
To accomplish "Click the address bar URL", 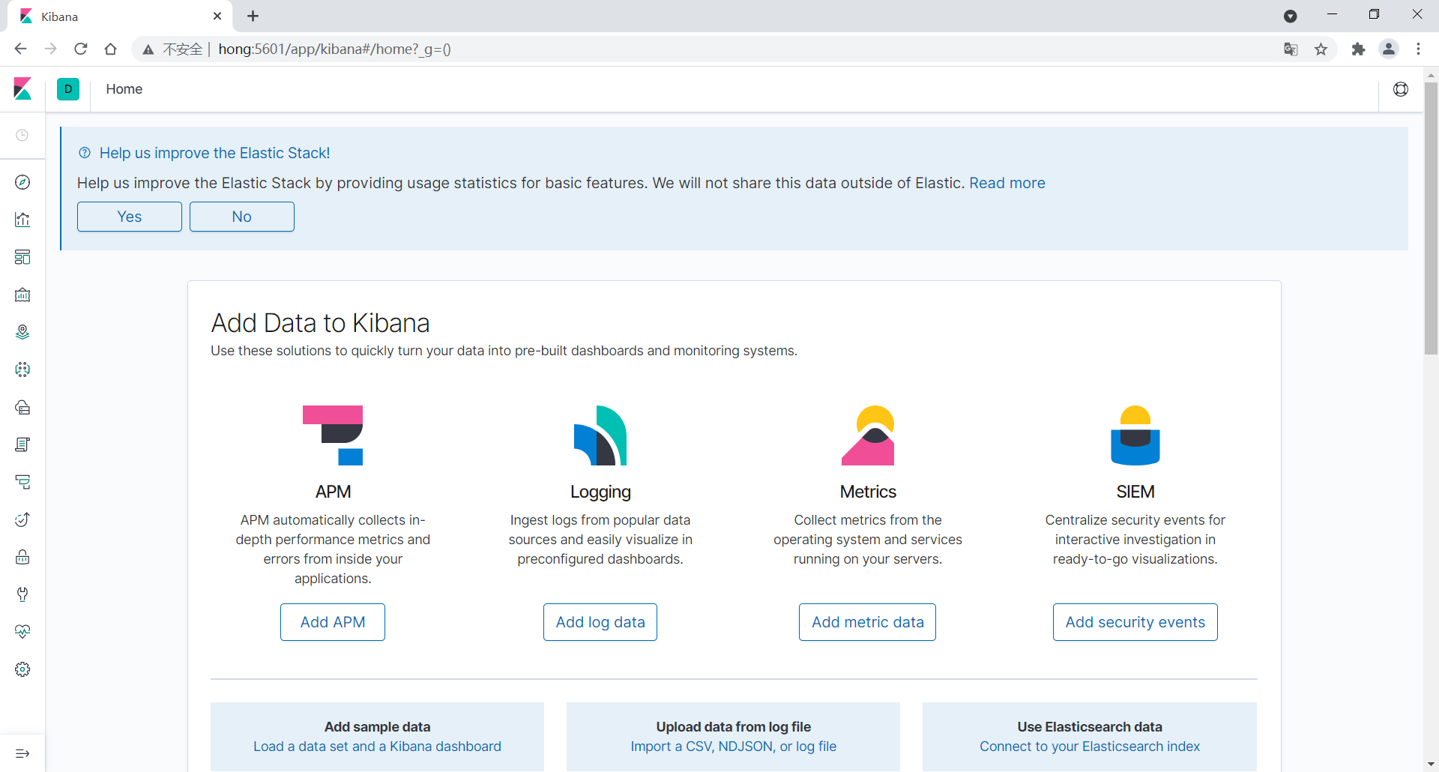I will coord(334,49).
